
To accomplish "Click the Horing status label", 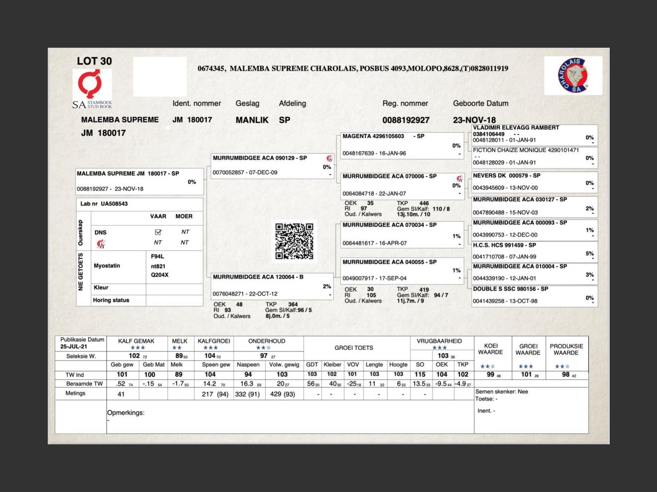I will point(111,300).
